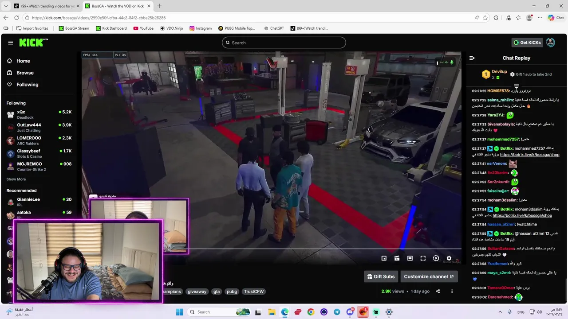Open favorites list icon in browser toolbar
This screenshot has height=319, width=568.
(x=518, y=18)
